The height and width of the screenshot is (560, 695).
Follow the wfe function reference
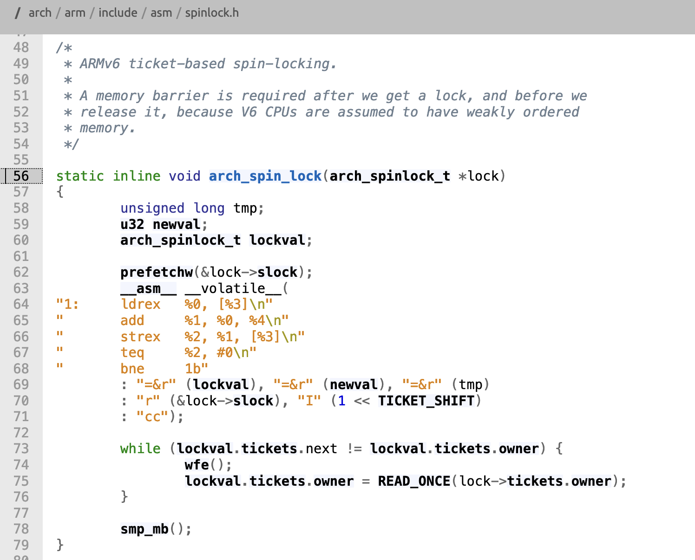[197, 465]
